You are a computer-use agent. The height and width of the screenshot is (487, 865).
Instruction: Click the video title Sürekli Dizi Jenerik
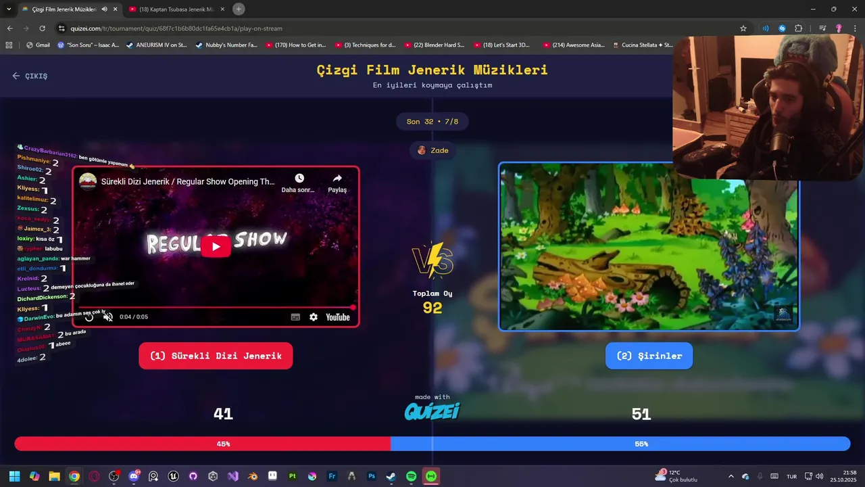188,181
